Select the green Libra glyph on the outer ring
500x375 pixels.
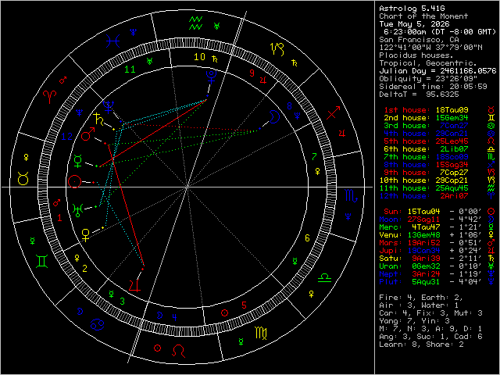(325, 278)
